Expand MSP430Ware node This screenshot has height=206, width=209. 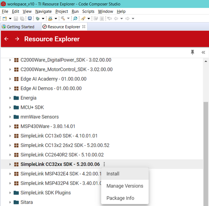pos(10,126)
